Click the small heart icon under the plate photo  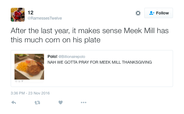click(x=16, y=81)
